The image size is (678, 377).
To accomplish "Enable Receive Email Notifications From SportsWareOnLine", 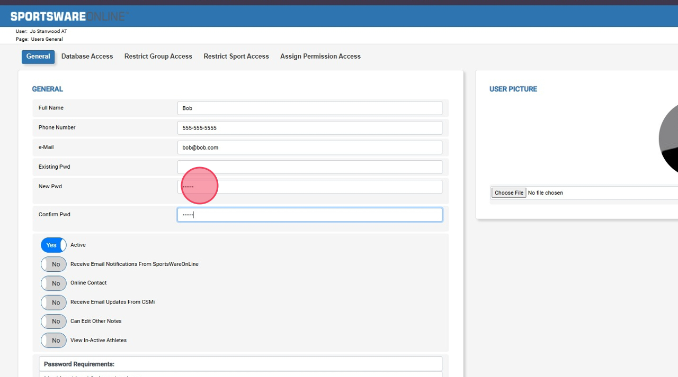I will coord(53,264).
